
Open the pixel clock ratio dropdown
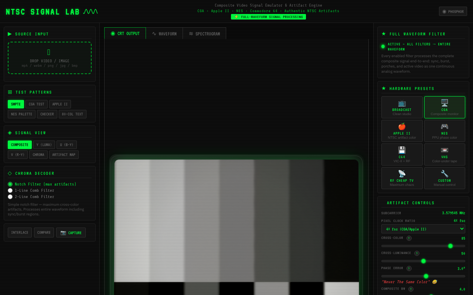click(423, 229)
